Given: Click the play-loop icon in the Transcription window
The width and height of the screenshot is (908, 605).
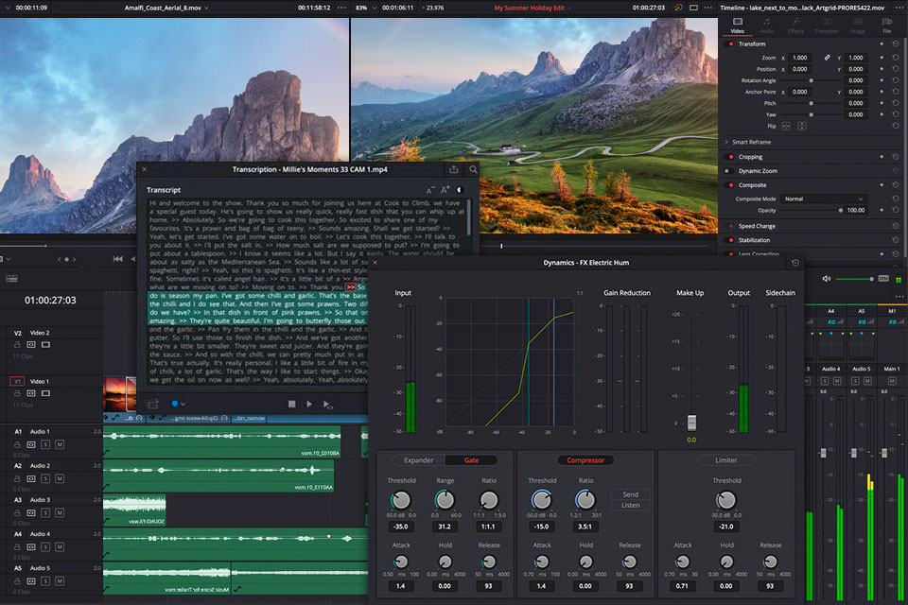Looking at the screenshot, I should (x=327, y=405).
